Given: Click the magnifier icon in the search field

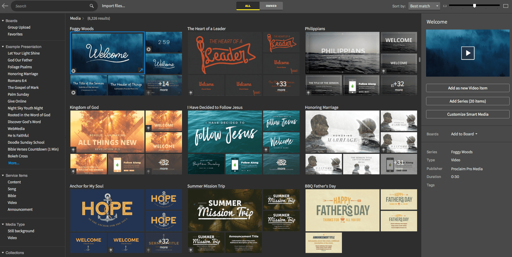Looking at the screenshot, I should (92, 6).
